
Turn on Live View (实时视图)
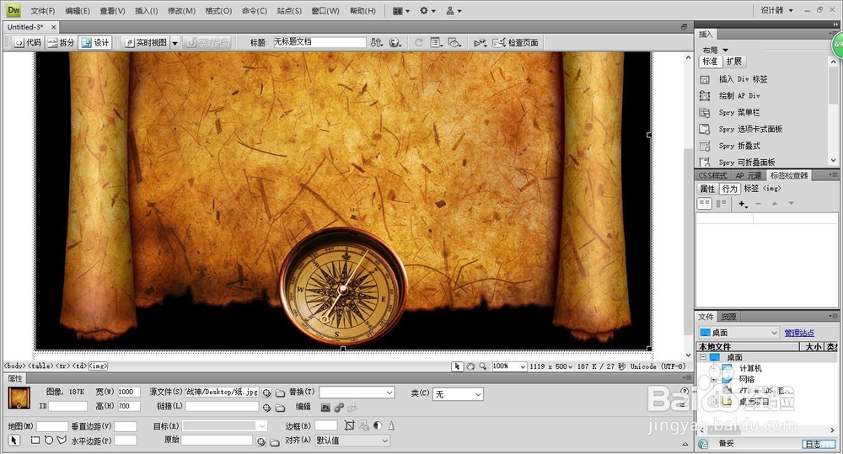(146, 42)
